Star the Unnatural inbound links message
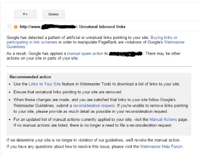201x159 pixels. pyautogui.click(x=9, y=26)
